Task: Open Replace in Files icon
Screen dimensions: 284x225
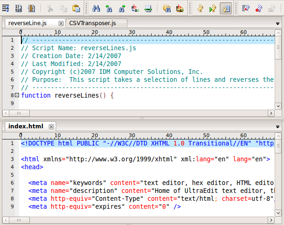Action: 180,8
